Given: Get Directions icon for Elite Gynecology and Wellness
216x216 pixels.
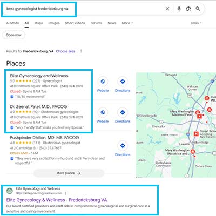Looking at the screenshot, I should point(123,82).
